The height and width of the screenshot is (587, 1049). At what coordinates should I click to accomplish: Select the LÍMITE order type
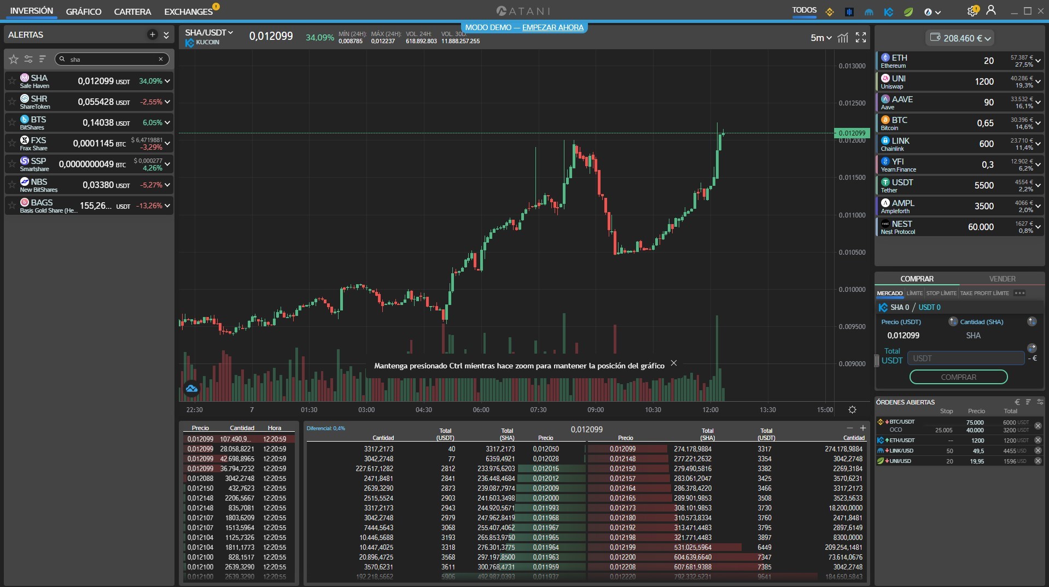(x=914, y=293)
